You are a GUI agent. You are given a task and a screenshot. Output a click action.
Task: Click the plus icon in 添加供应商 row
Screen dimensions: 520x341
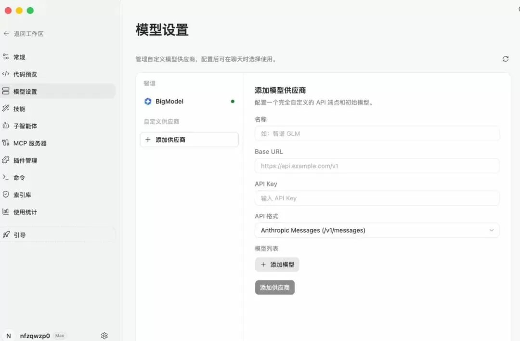tap(148, 140)
